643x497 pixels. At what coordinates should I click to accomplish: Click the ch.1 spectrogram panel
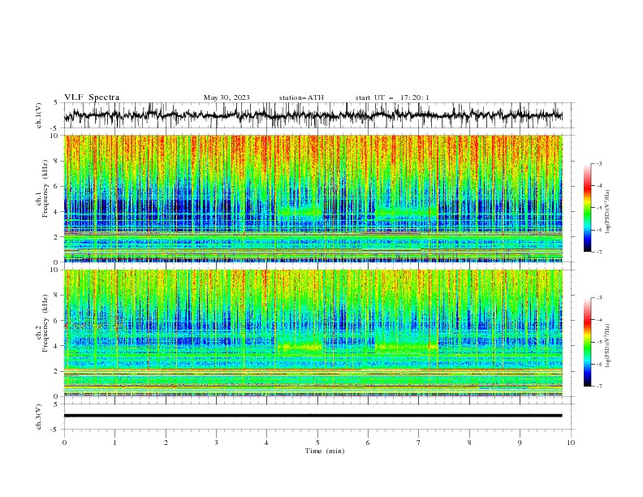tap(313, 198)
